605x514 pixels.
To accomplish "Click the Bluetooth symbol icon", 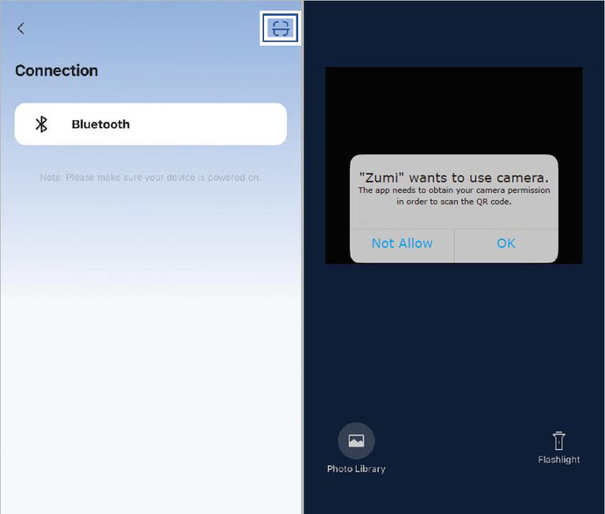I will 41,125.
